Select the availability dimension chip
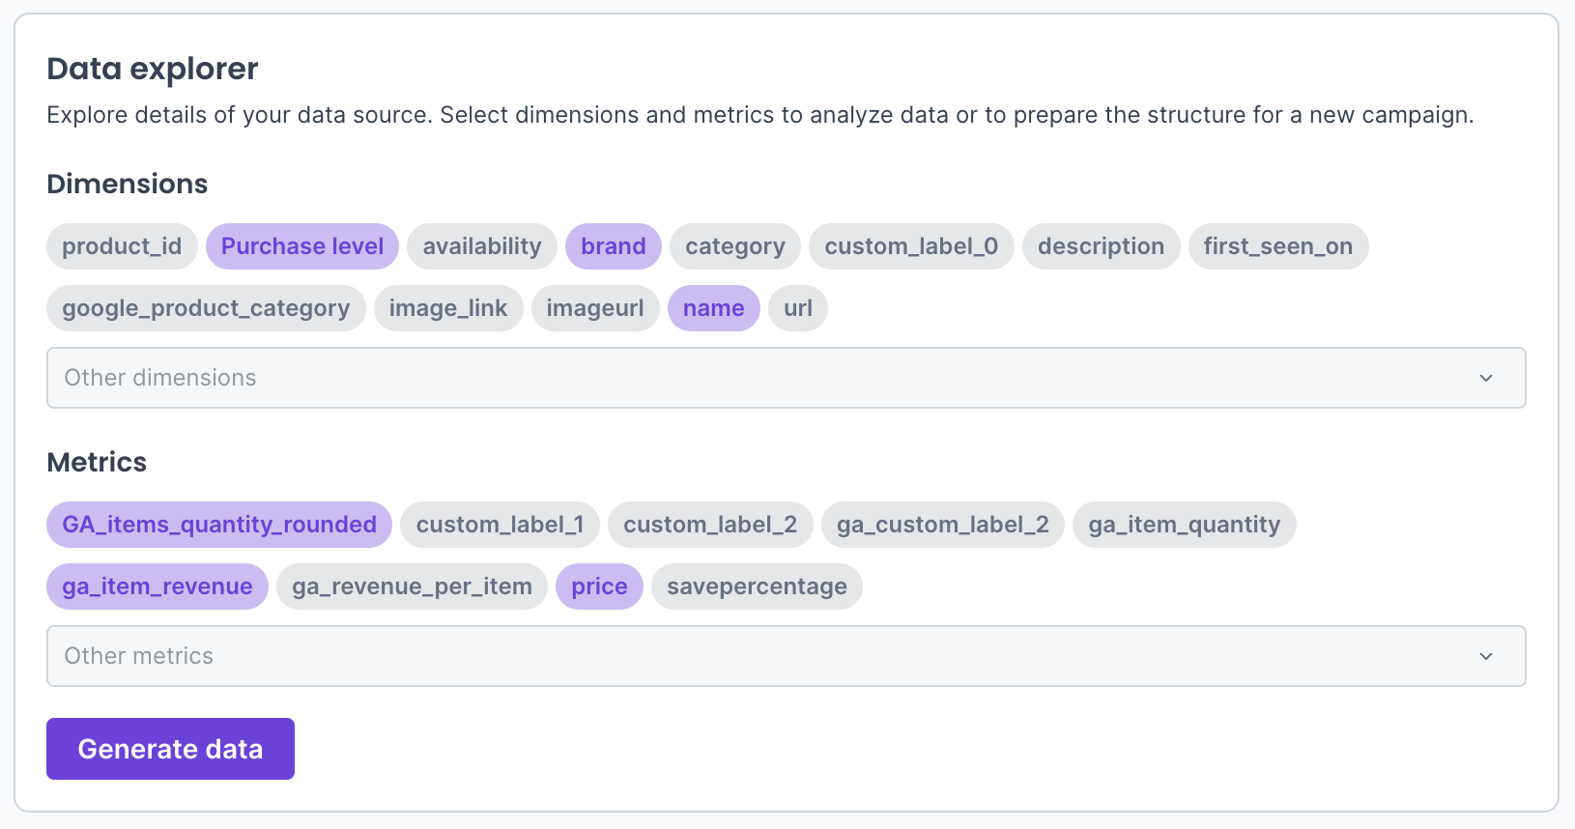The width and height of the screenshot is (1575, 829). [481, 246]
